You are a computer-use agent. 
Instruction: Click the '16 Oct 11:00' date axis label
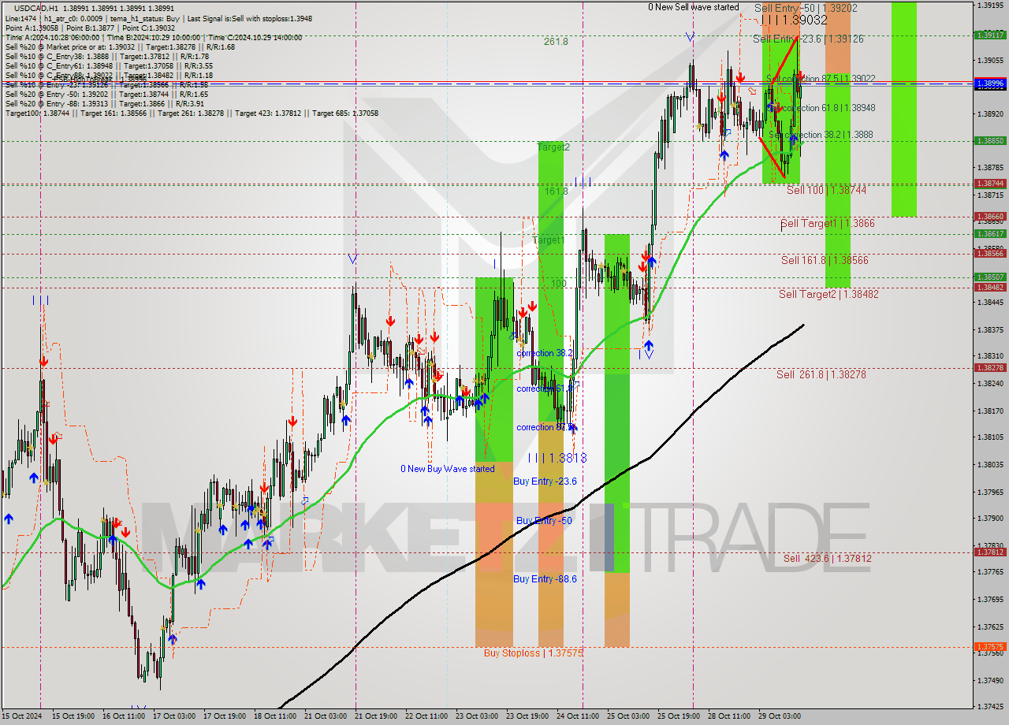(x=124, y=716)
